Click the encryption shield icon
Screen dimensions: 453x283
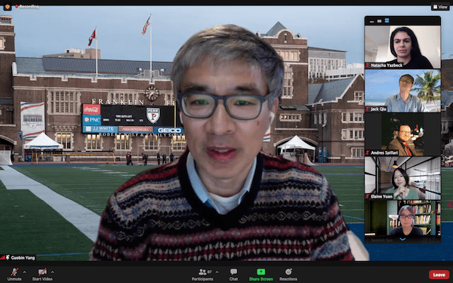click(8, 7)
